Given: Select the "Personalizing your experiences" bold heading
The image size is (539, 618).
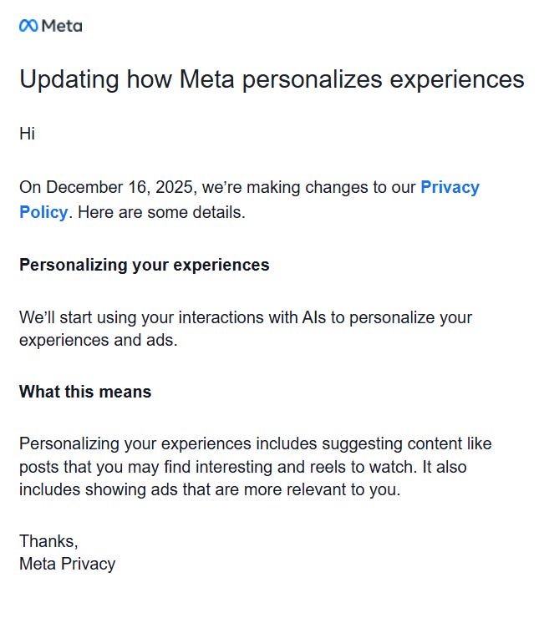Looking at the screenshot, I should pos(145,265).
